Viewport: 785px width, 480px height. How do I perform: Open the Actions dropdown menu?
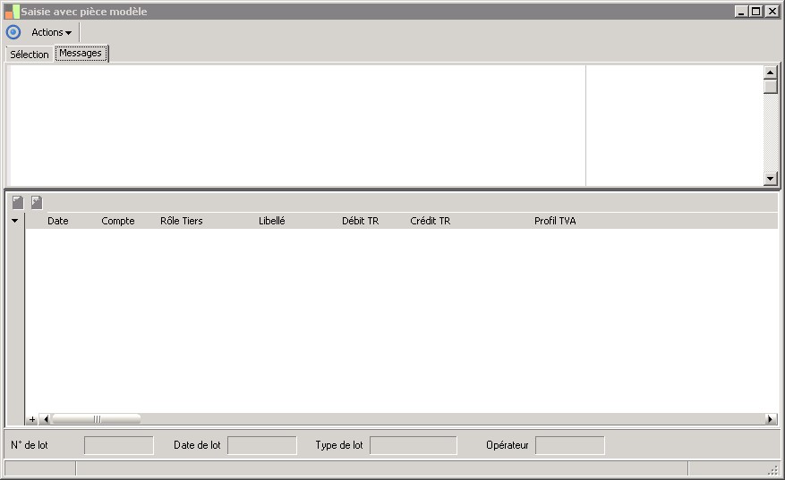click(52, 32)
